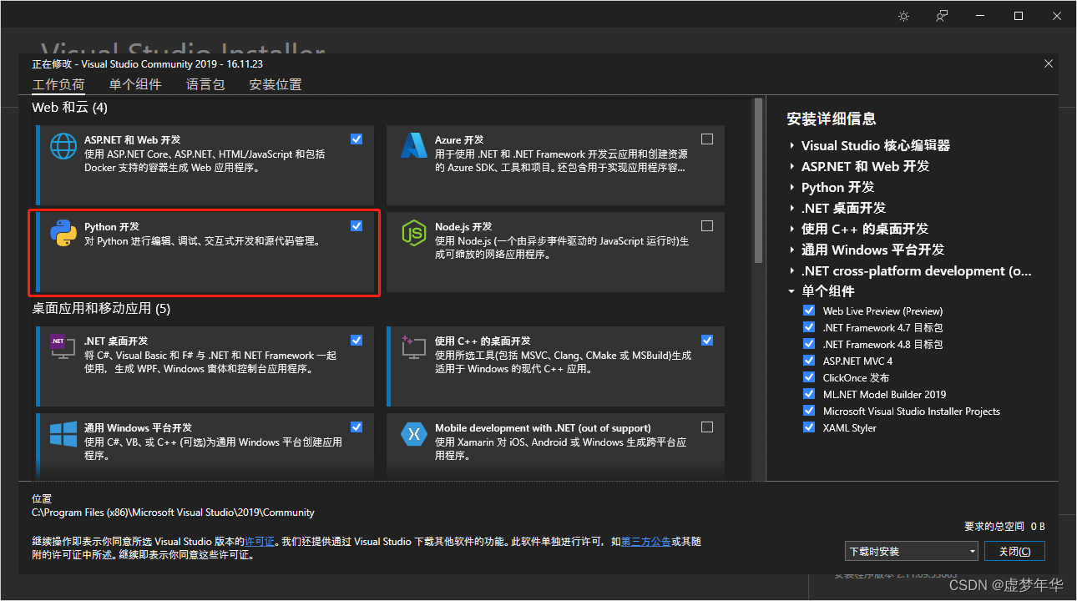Open the 下载时安装 dropdown

(x=911, y=551)
